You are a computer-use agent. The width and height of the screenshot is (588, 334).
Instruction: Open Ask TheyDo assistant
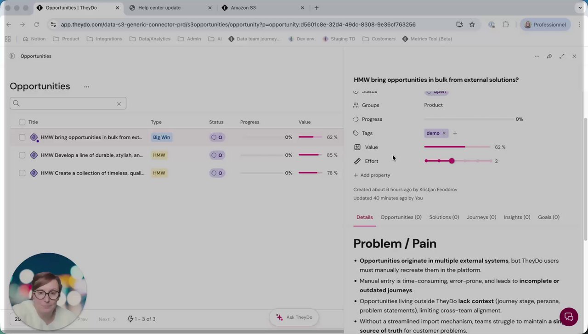(x=294, y=317)
